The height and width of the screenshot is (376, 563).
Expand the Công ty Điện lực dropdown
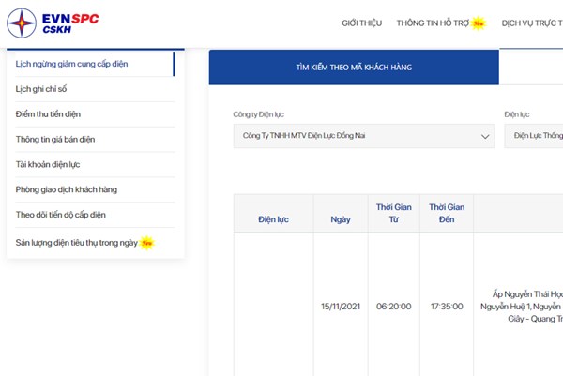pyautogui.click(x=363, y=136)
